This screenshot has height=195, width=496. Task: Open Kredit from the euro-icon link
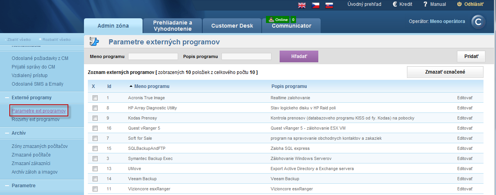tap(403, 4)
